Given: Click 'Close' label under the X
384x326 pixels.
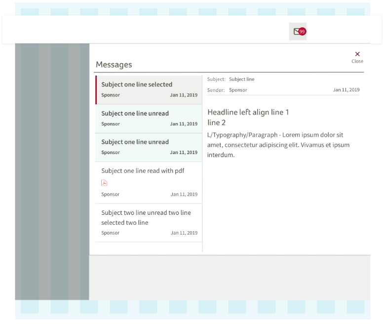Looking at the screenshot, I should [x=357, y=61].
